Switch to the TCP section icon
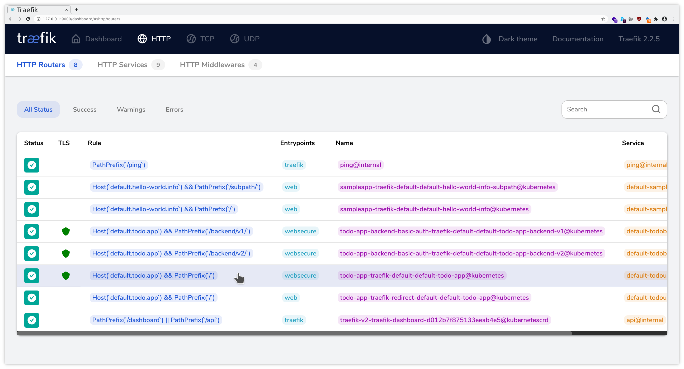This screenshot has height=369, width=684. [191, 39]
